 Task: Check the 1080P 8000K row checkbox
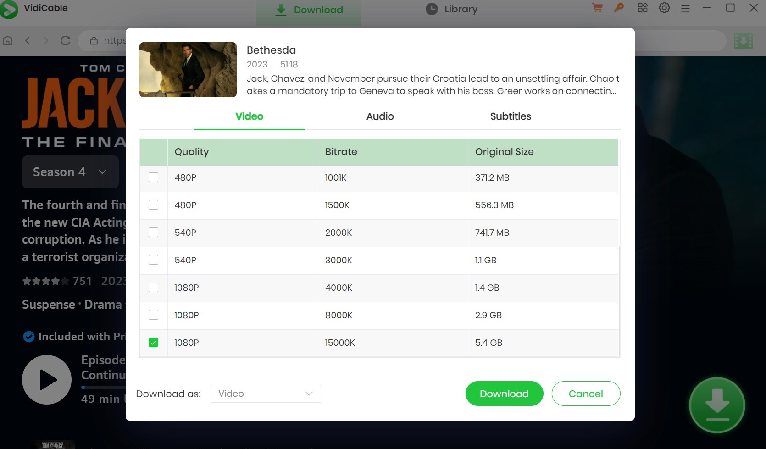point(154,315)
